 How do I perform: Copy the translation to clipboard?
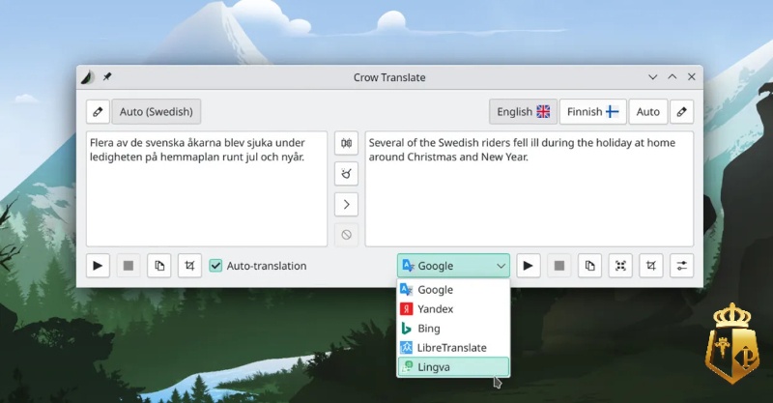tap(589, 266)
